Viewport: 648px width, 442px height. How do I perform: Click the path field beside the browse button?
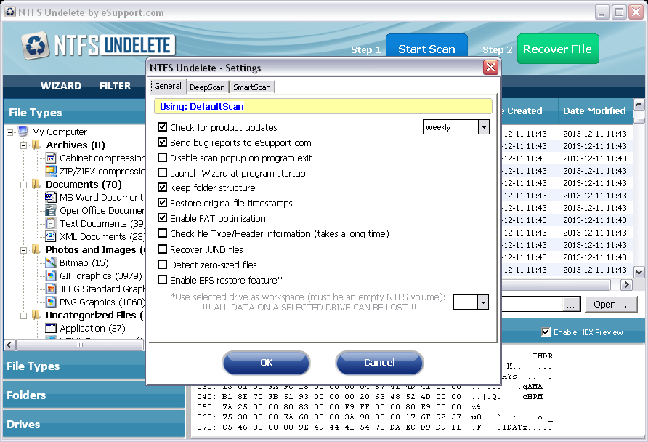tap(532, 305)
